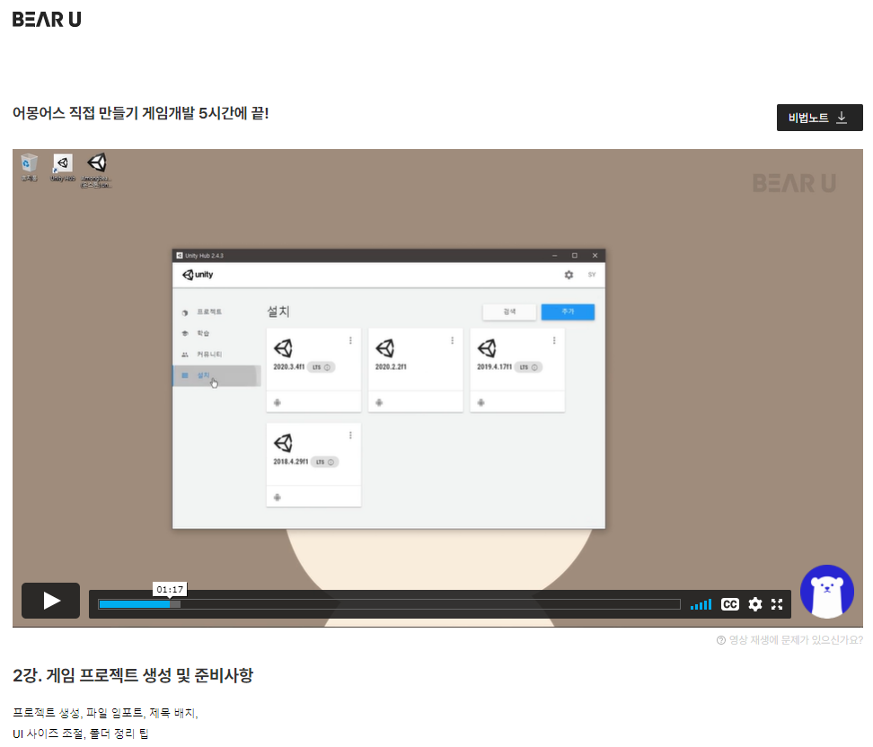Click the 2019.4.17f1 version label
The image size is (873, 747).
(494, 367)
